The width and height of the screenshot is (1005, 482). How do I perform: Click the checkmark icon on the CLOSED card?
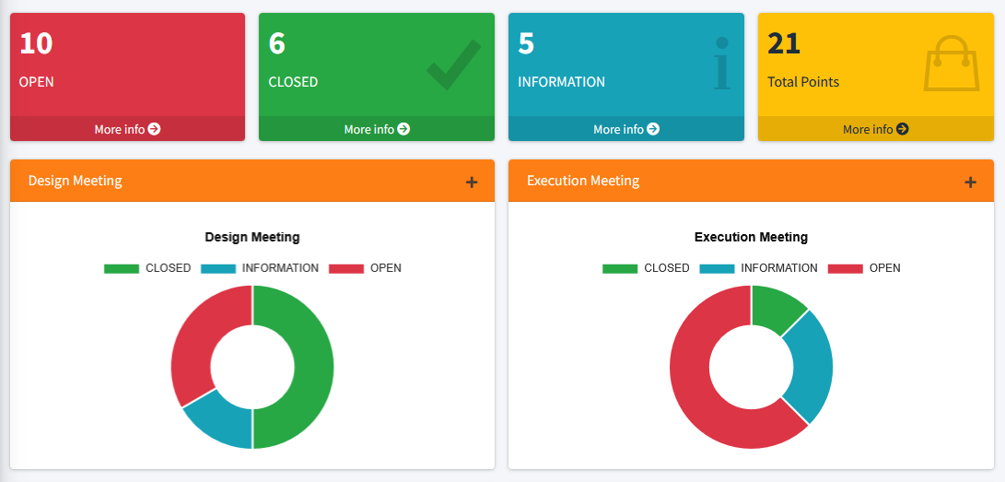tap(453, 65)
